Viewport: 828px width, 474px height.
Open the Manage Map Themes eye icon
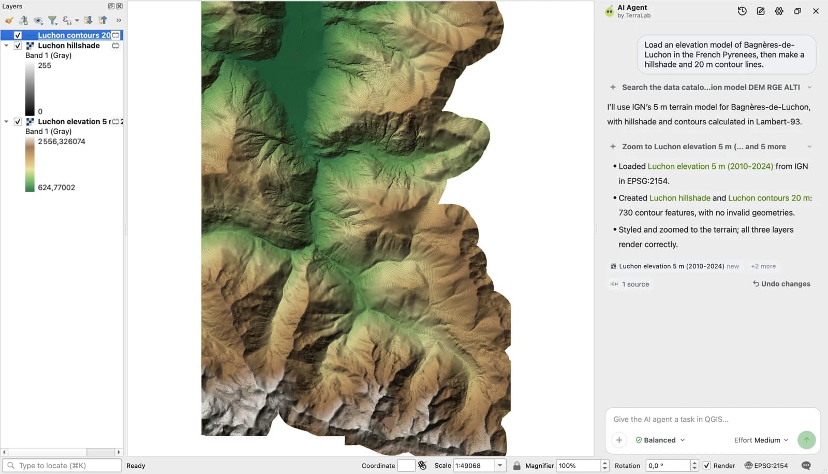38,20
